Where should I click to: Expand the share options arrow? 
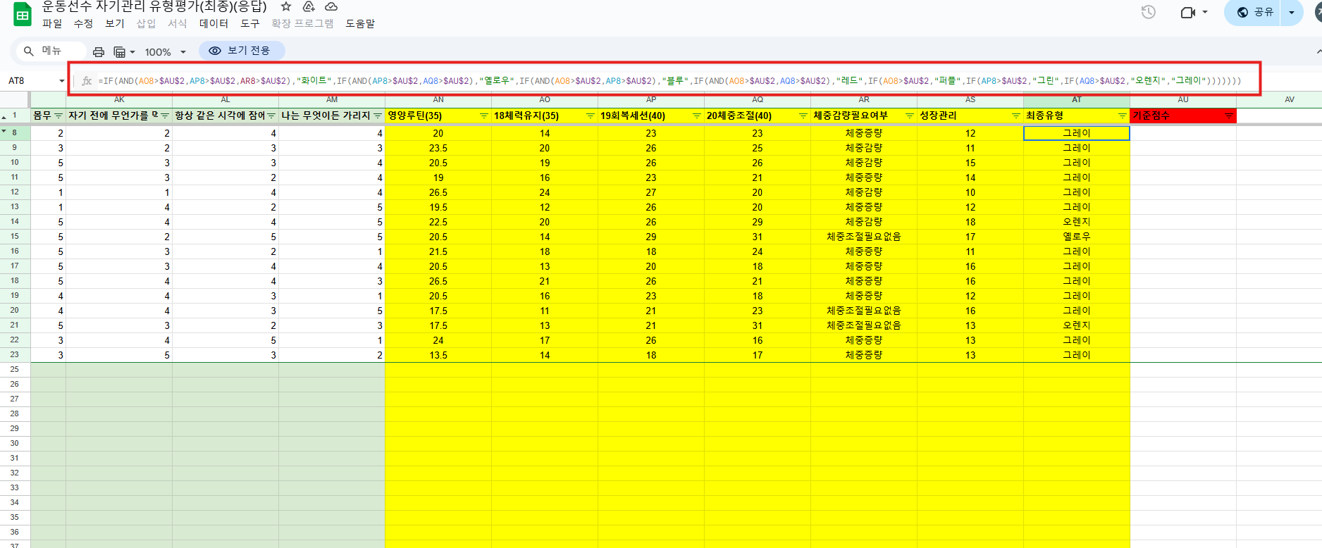tap(1292, 12)
